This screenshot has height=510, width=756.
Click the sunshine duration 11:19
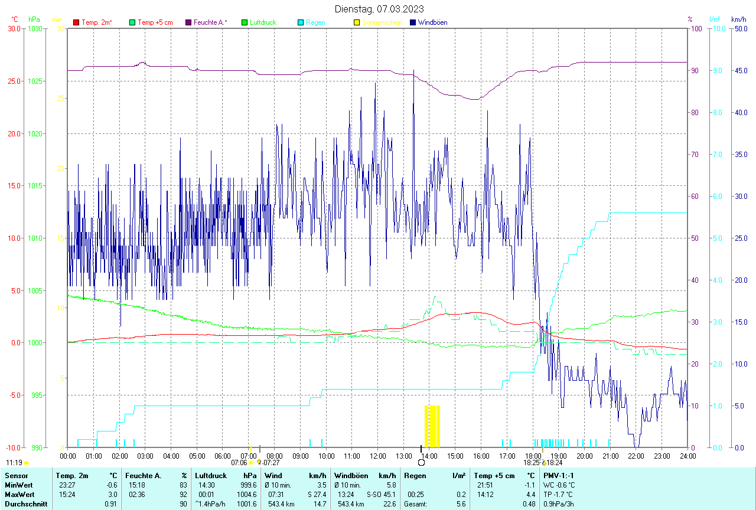pos(14,463)
